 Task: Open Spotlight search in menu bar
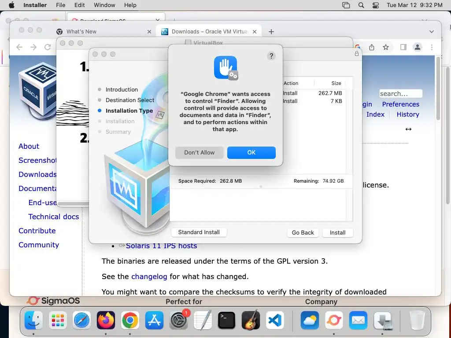361,5
